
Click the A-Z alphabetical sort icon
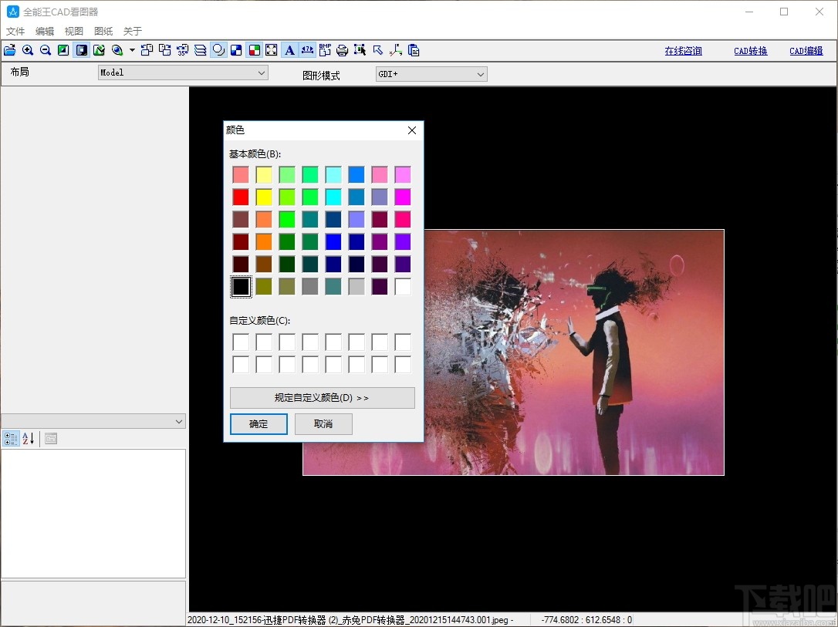pos(29,439)
